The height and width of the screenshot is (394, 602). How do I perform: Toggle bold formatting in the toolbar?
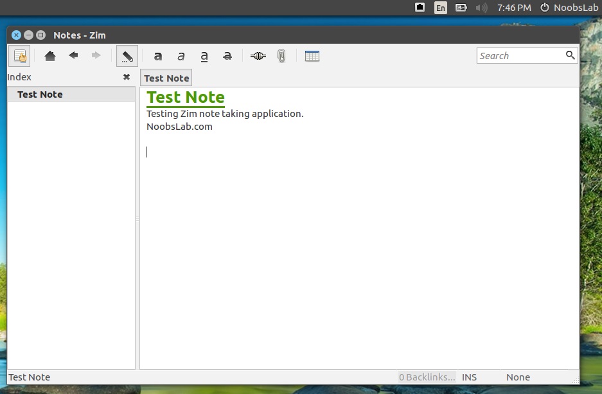tap(158, 56)
